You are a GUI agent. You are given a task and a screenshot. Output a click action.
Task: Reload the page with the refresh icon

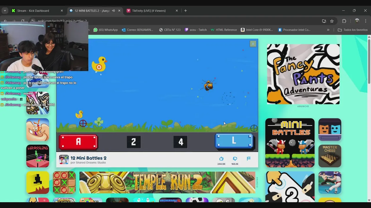pyautogui.click(x=23, y=21)
